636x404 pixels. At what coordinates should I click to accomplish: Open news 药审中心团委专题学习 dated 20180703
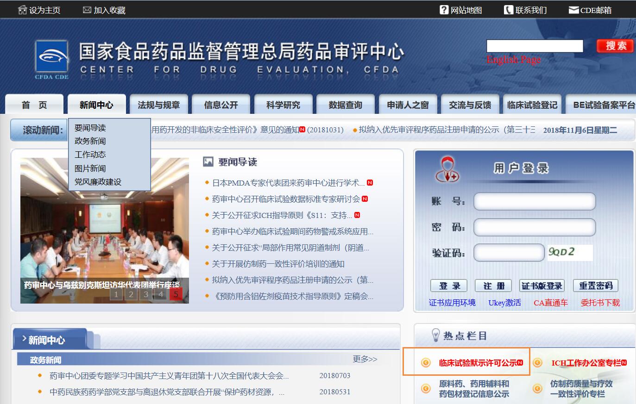(x=169, y=375)
